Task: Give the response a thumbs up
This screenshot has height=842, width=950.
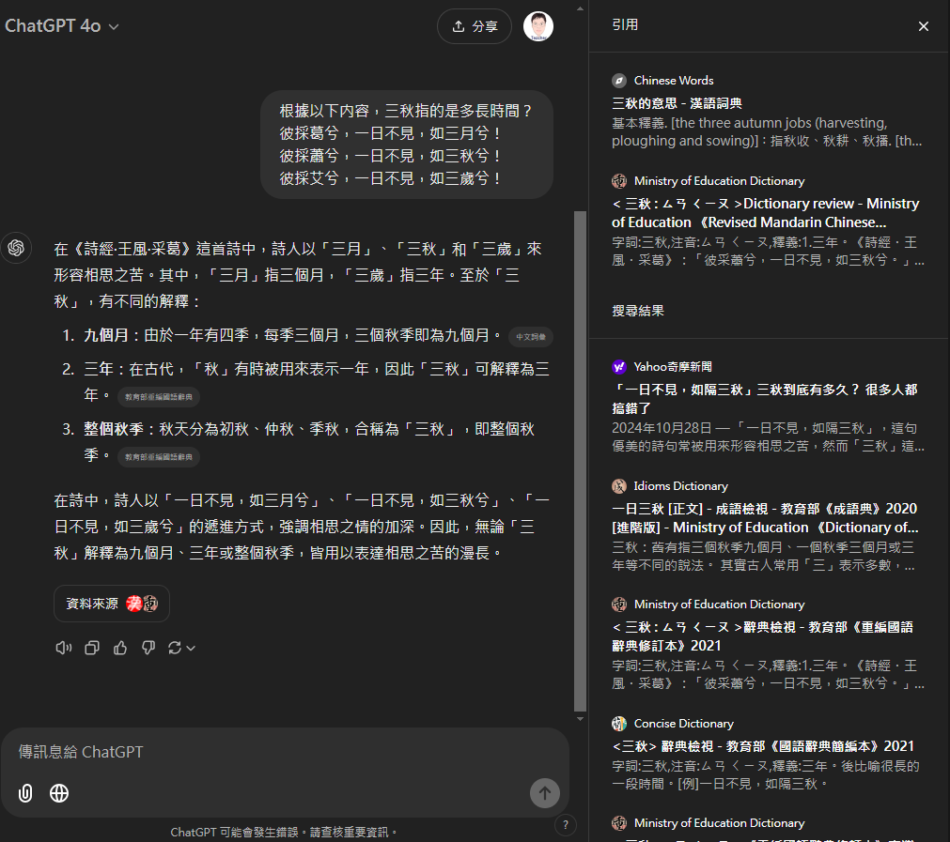Action: [120, 648]
